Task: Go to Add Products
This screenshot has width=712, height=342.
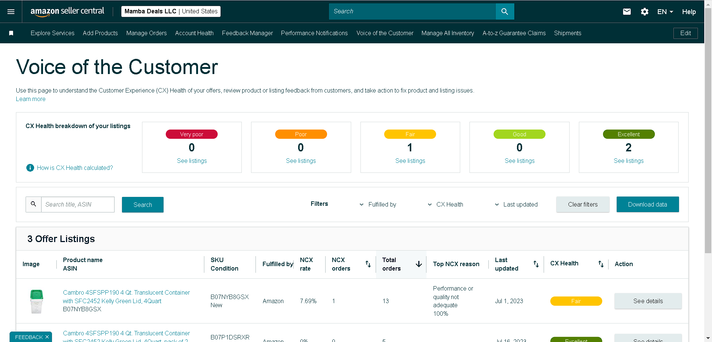Action: 100,33
